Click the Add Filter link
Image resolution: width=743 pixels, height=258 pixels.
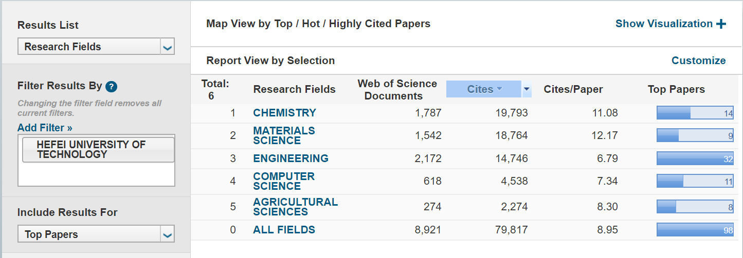45,128
